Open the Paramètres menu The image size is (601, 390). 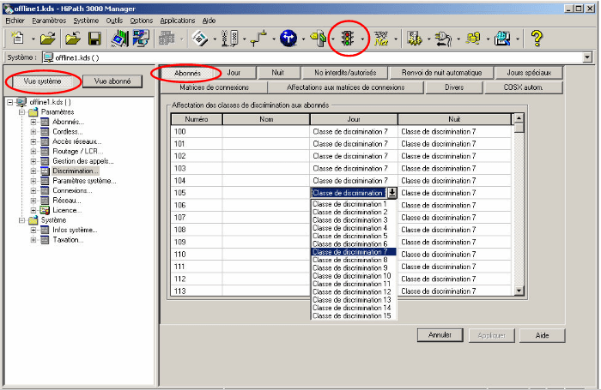pyautogui.click(x=49, y=21)
